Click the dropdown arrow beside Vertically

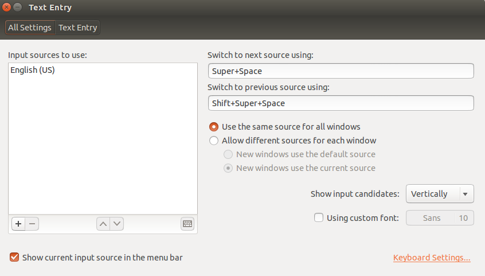466,194
